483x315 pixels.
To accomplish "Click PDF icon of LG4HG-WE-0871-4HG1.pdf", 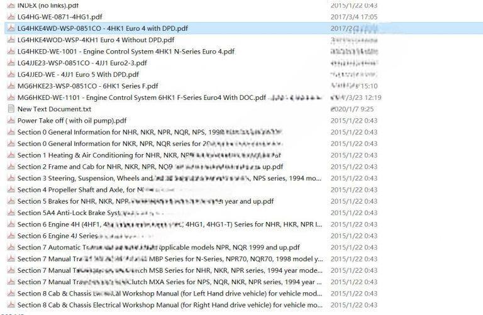I will 11,16.
